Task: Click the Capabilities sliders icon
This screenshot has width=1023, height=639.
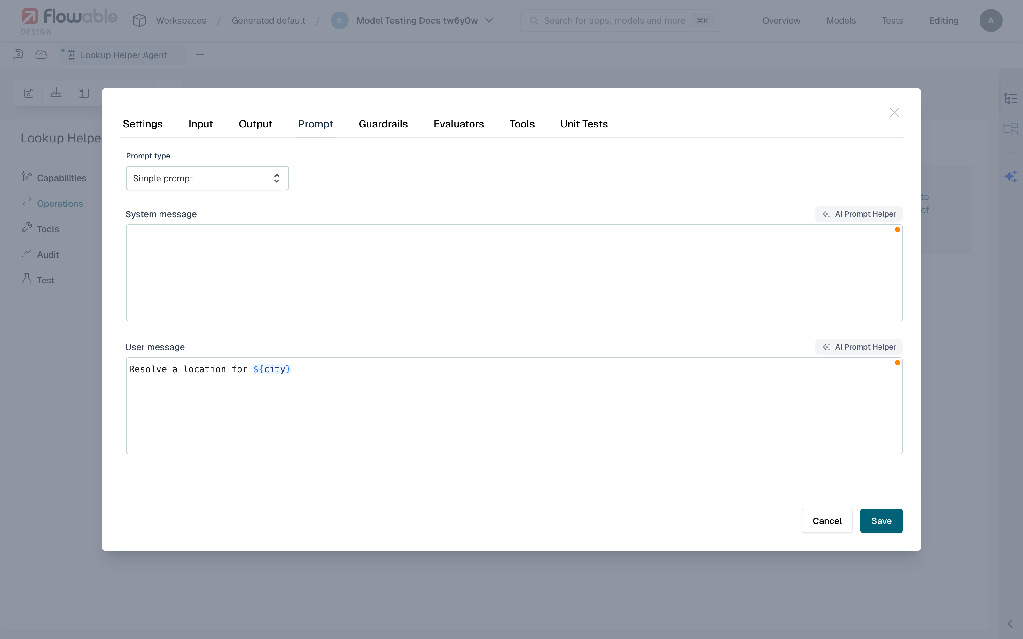Action: 27,176
